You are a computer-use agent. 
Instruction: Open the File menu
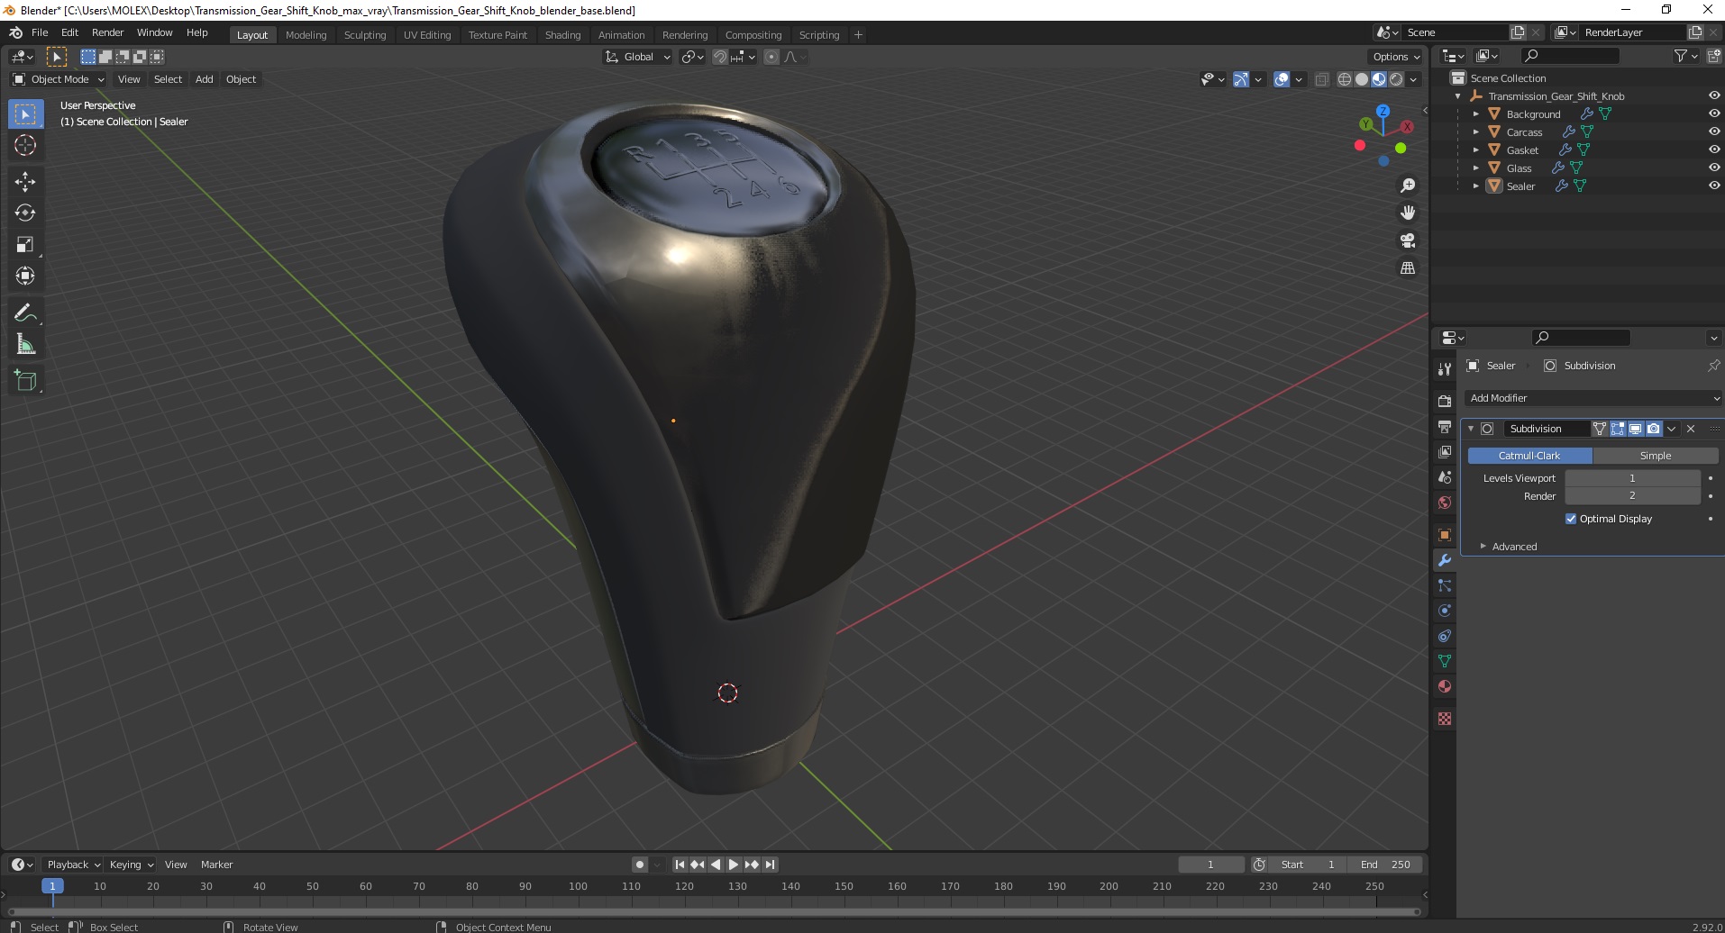pos(40,32)
